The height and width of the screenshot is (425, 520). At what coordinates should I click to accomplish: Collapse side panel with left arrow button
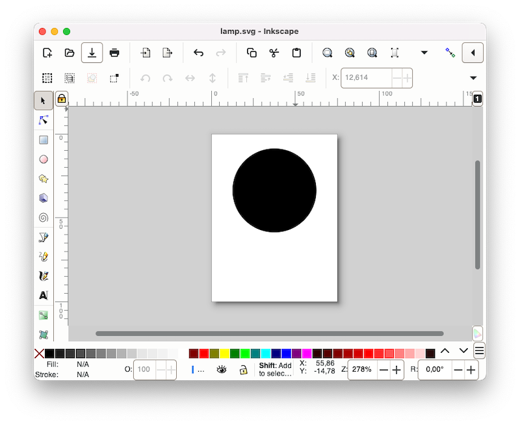tap(473, 53)
